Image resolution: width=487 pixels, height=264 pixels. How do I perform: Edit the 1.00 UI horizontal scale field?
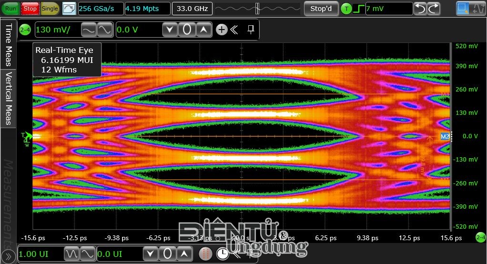[41, 254]
